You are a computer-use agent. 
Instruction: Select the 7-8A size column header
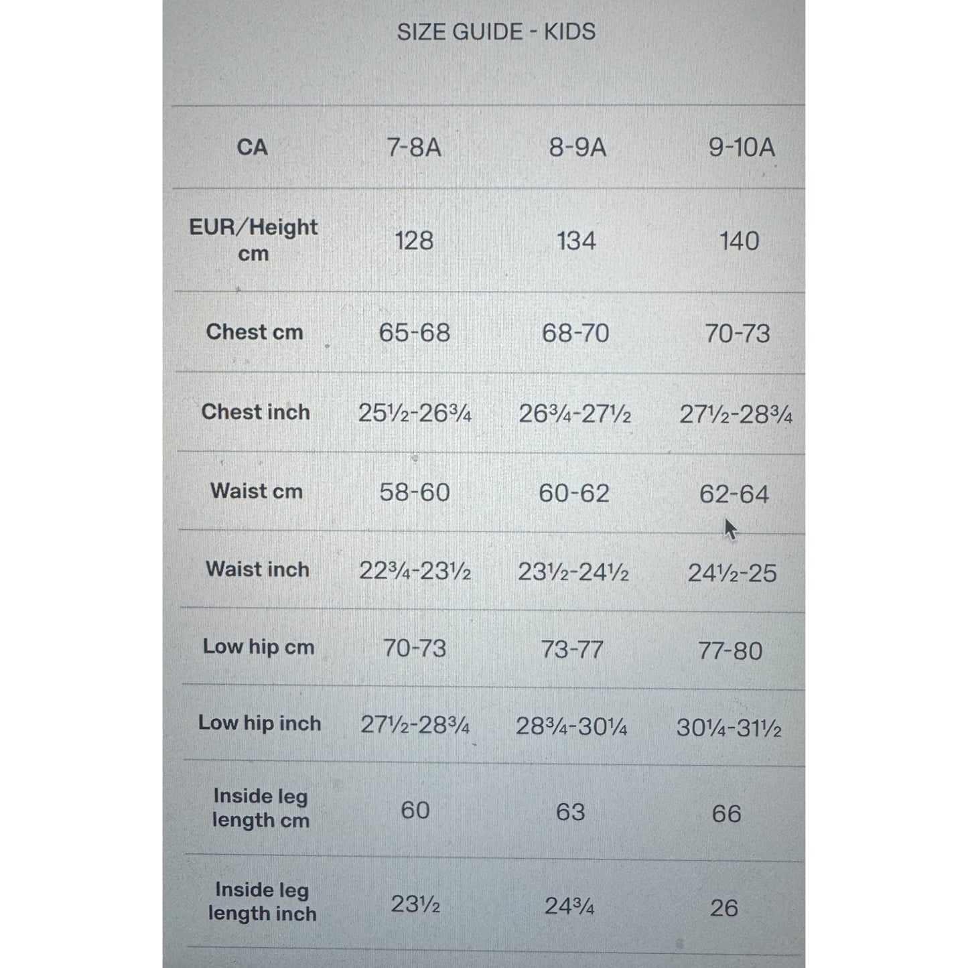[414, 147]
